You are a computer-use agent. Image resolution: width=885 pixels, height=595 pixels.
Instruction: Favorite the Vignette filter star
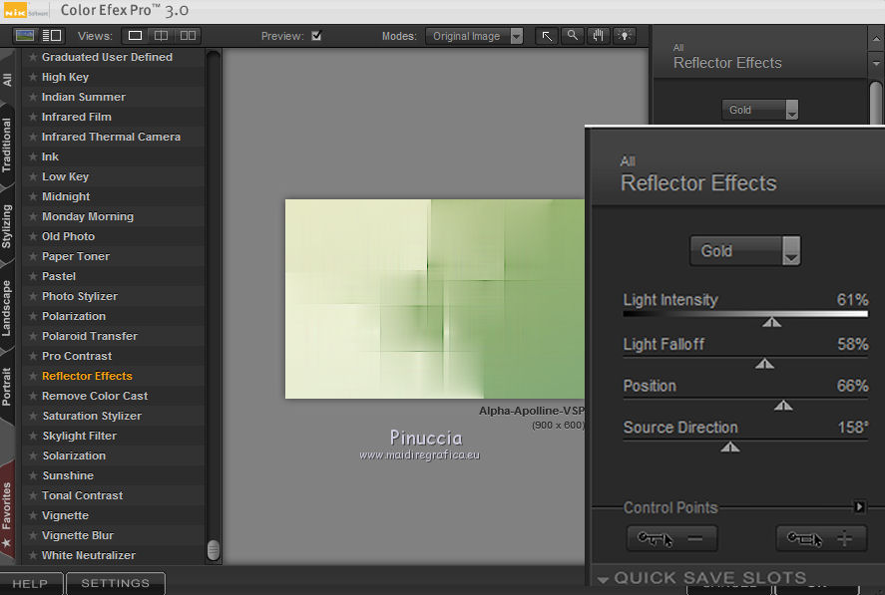coord(33,515)
